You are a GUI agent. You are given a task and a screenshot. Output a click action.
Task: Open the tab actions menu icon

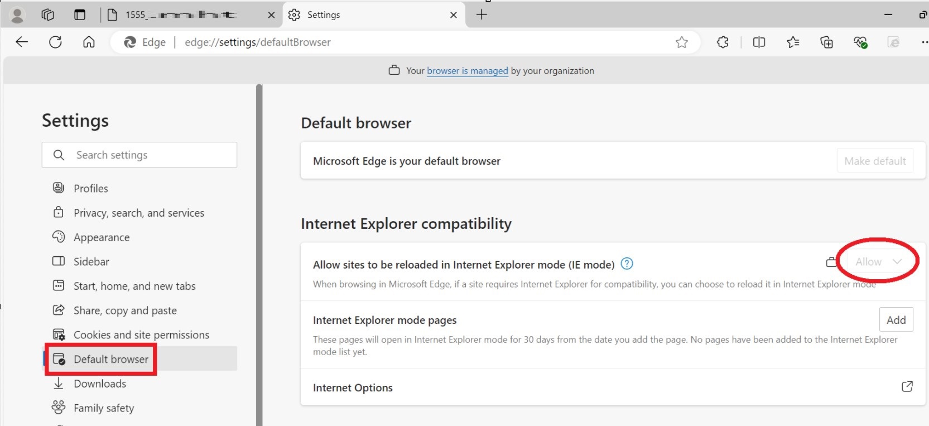(x=80, y=15)
